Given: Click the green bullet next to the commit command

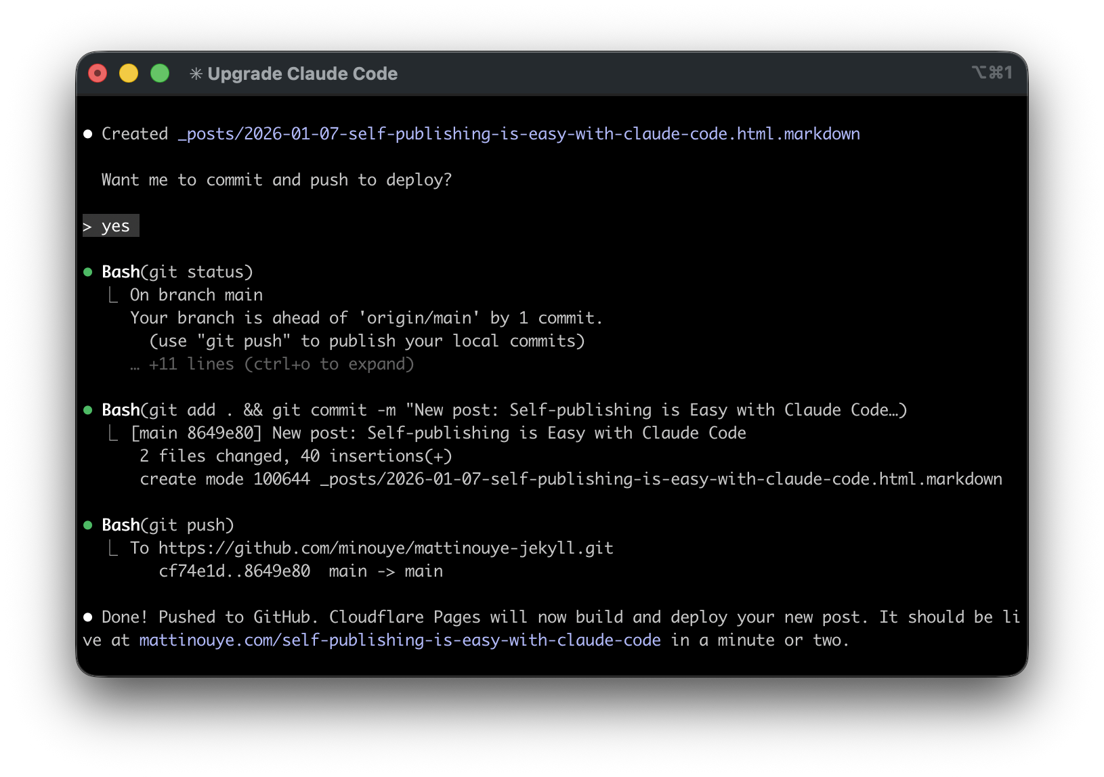Looking at the screenshot, I should pos(89,409).
